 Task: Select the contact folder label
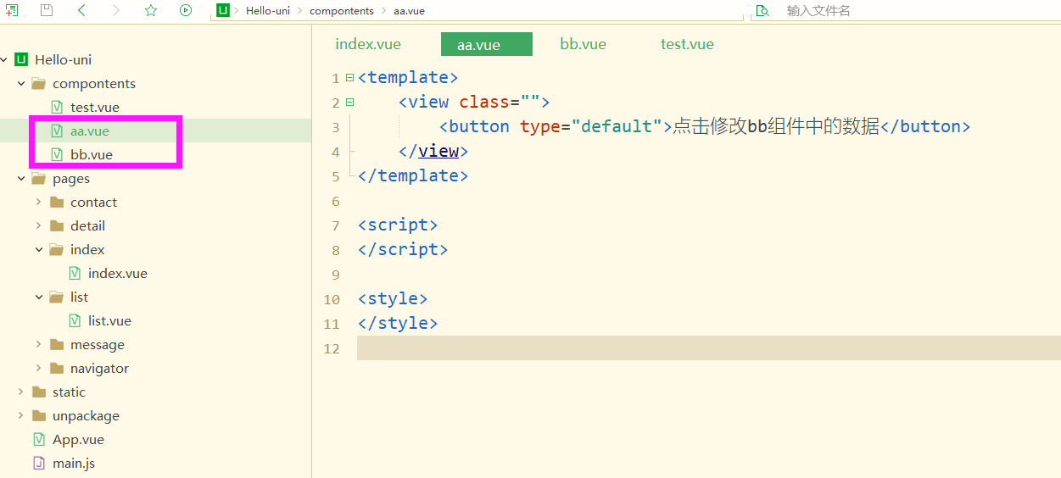[x=93, y=202]
